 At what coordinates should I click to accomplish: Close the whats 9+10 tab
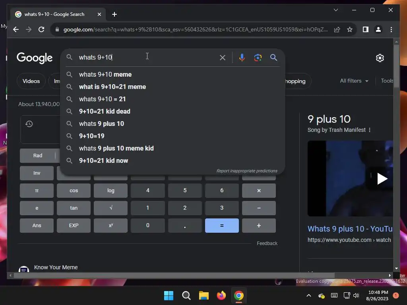click(99, 14)
